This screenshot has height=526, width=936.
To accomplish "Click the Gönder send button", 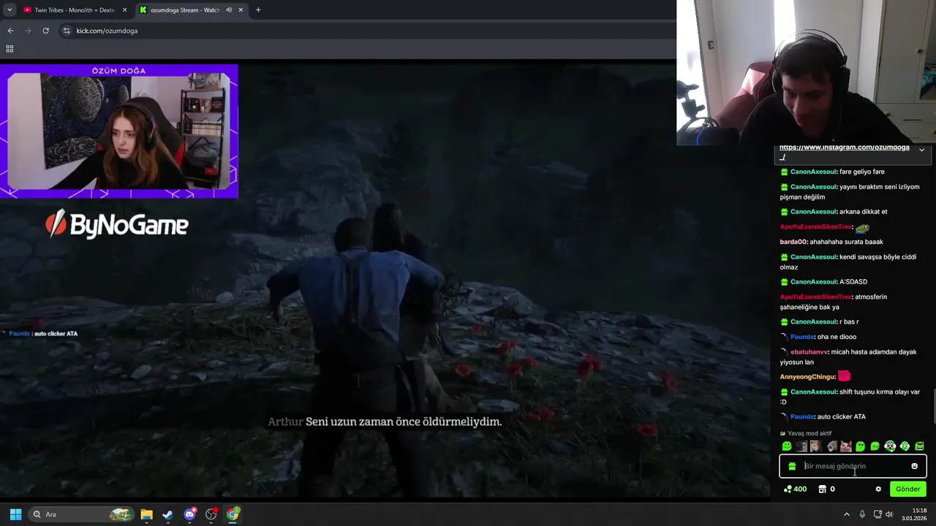I will 908,489.
